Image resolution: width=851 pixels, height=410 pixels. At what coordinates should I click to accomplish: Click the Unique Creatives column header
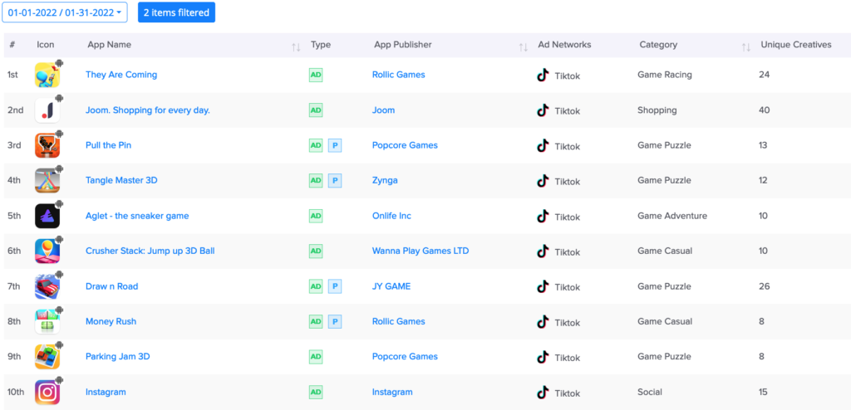(796, 45)
